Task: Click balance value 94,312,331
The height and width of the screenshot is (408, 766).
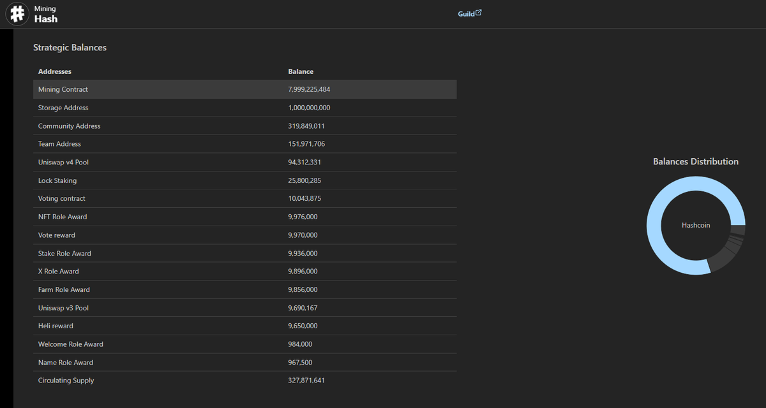Action: coord(304,162)
